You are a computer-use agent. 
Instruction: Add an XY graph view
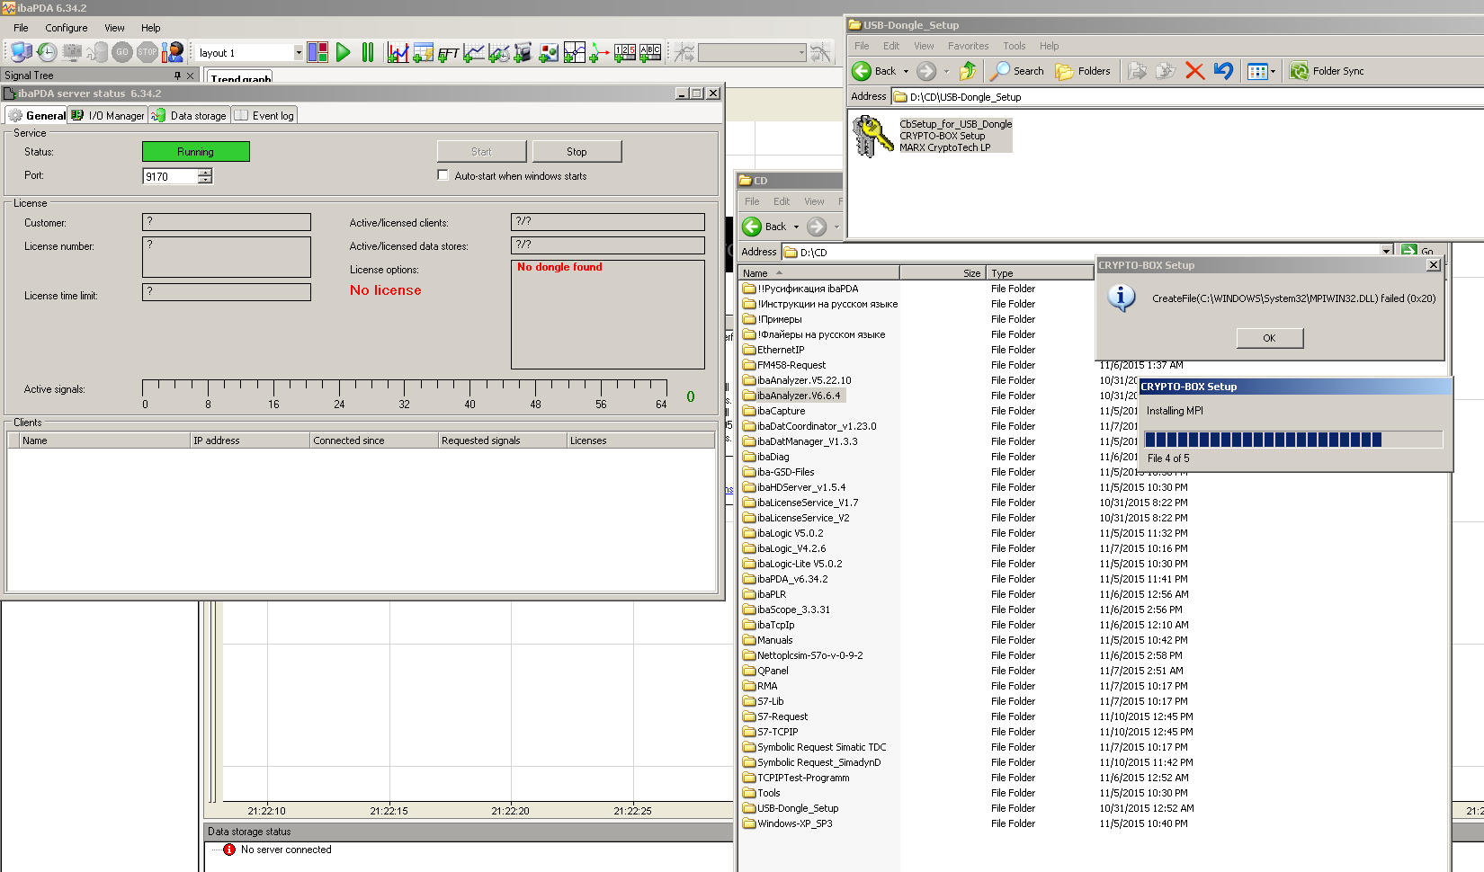(574, 53)
